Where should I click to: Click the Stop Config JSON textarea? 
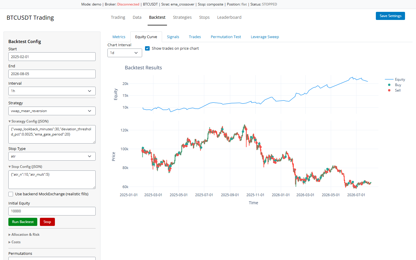(x=52, y=180)
